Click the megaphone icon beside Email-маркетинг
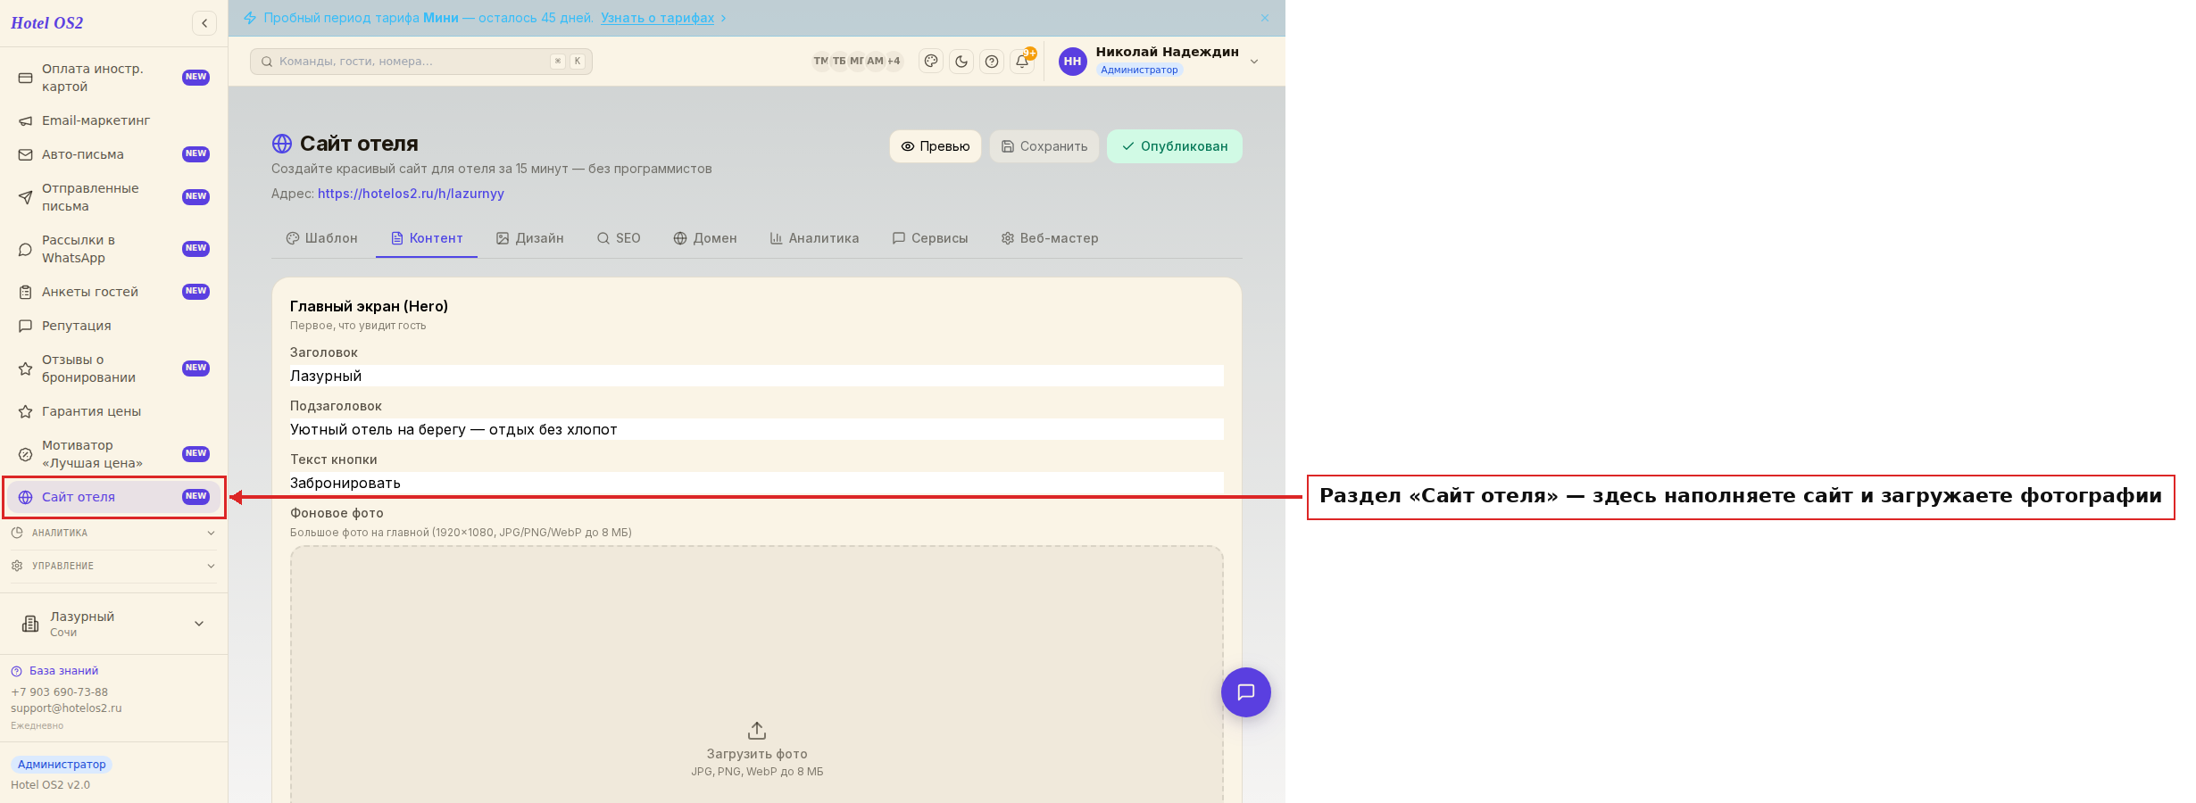This screenshot has width=2196, height=803. [26, 120]
